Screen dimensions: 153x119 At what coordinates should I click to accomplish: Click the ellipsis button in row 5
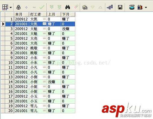click(x=44, y=38)
